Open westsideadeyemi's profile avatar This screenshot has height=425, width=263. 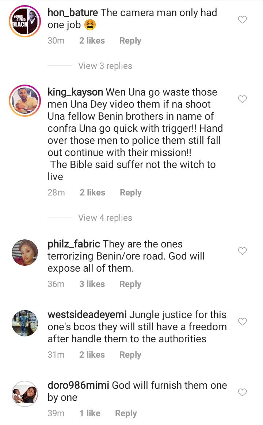25,323
